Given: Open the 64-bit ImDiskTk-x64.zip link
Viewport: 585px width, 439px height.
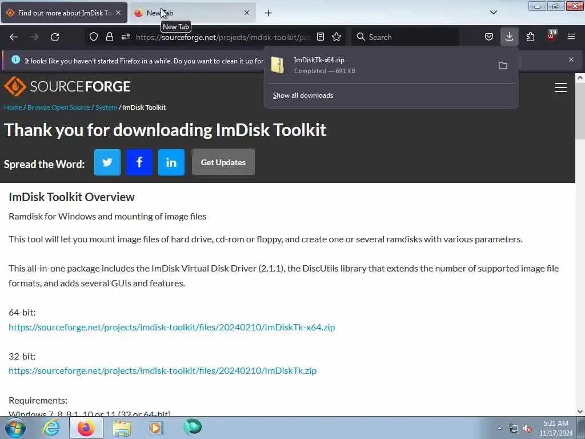Looking at the screenshot, I should [x=171, y=328].
